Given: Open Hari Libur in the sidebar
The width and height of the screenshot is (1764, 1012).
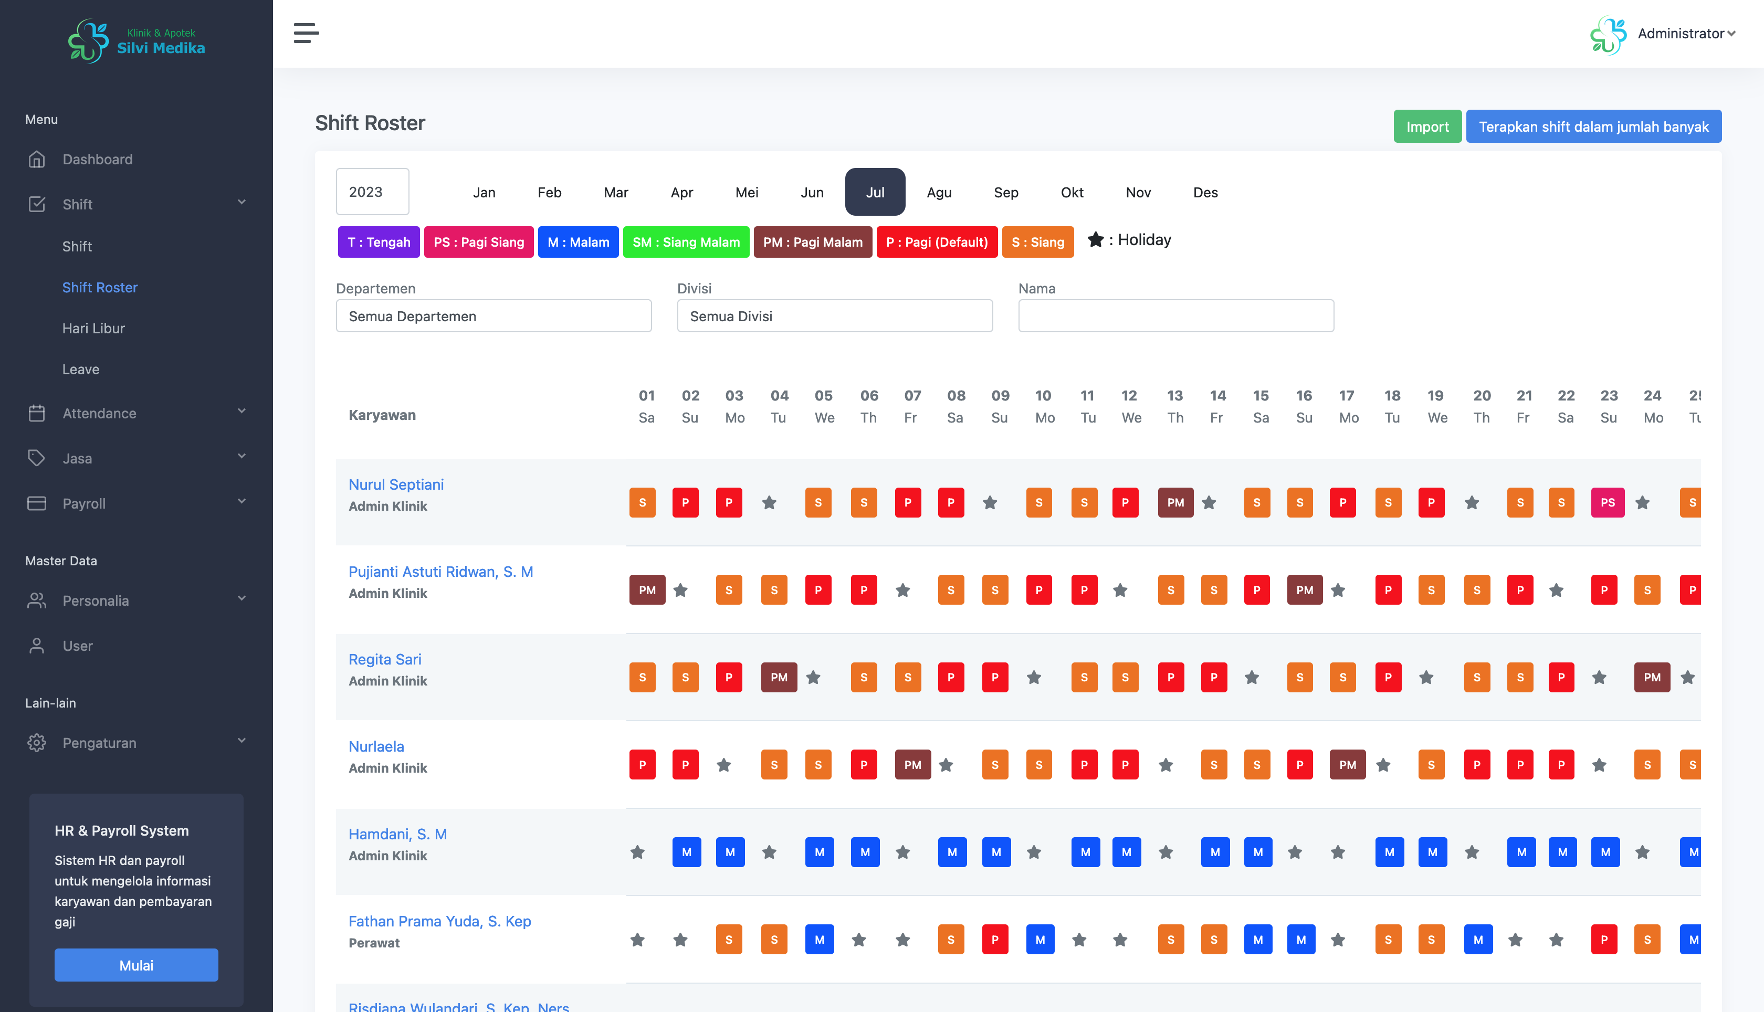Looking at the screenshot, I should 94,328.
